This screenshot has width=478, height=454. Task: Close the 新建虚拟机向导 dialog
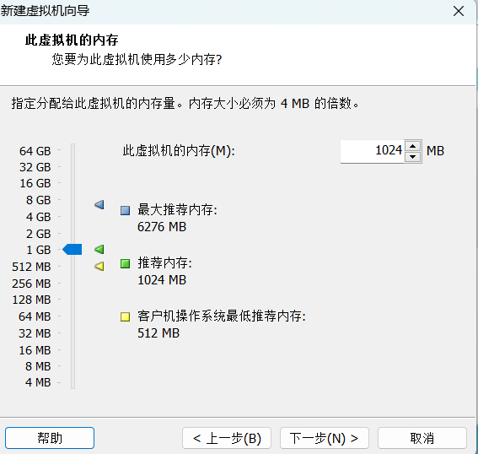(459, 11)
